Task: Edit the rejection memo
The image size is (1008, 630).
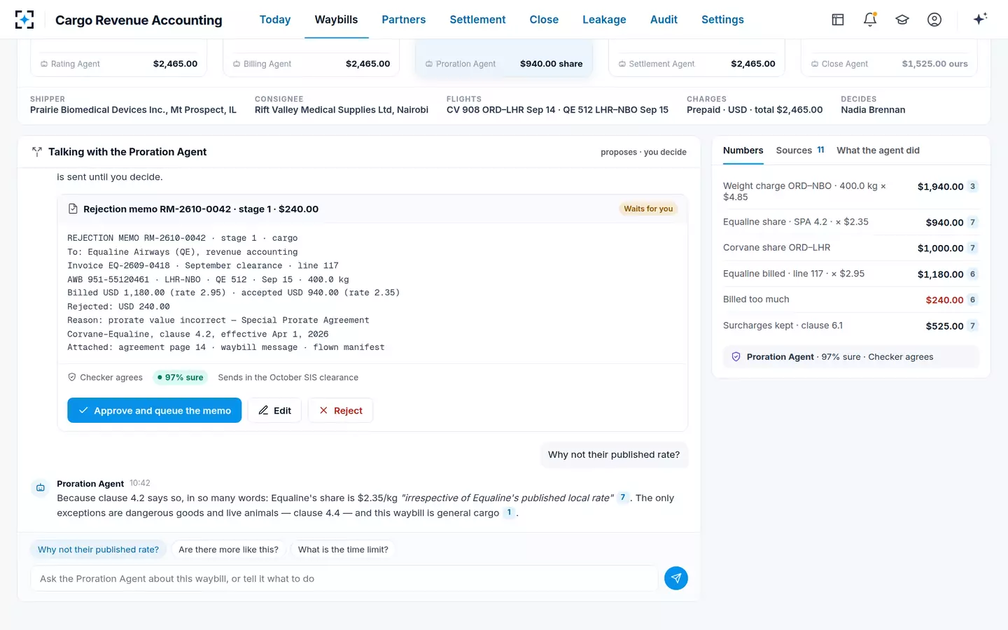Action: (274, 410)
